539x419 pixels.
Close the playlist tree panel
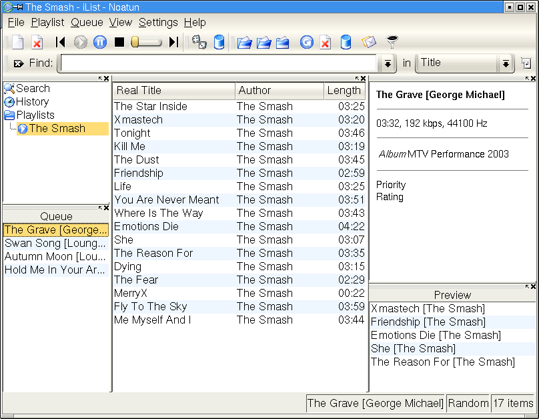(106, 79)
